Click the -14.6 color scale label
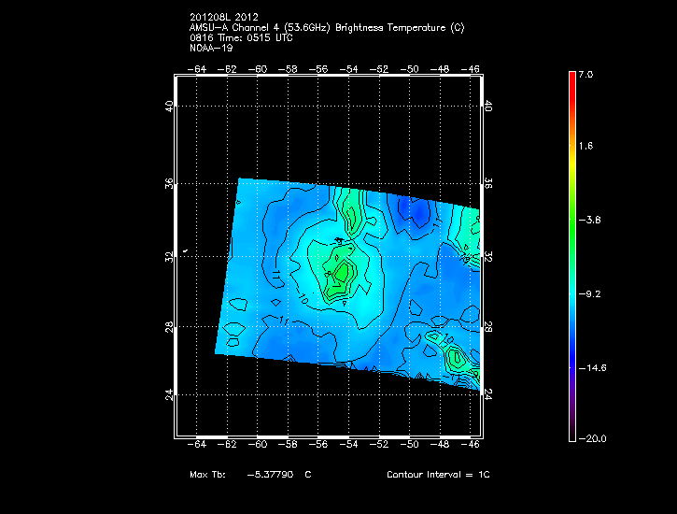 click(590, 367)
